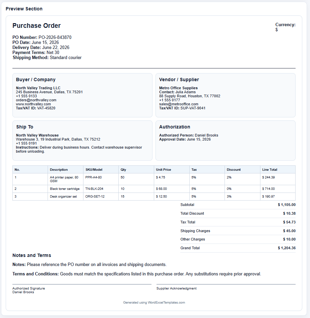310x318 pixels.
Task: Click the Currency label at top right
Action: tap(285, 25)
